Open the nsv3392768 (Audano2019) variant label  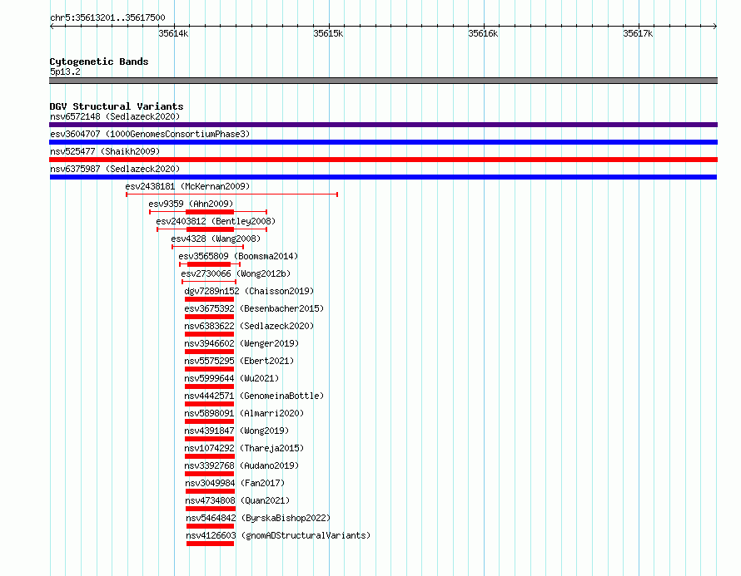click(x=241, y=465)
